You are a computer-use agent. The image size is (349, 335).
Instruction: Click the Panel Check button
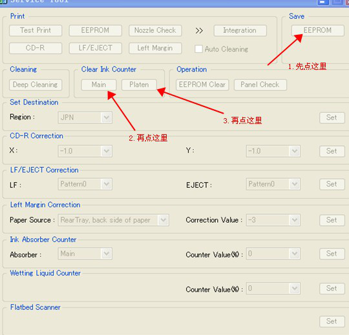coord(260,85)
